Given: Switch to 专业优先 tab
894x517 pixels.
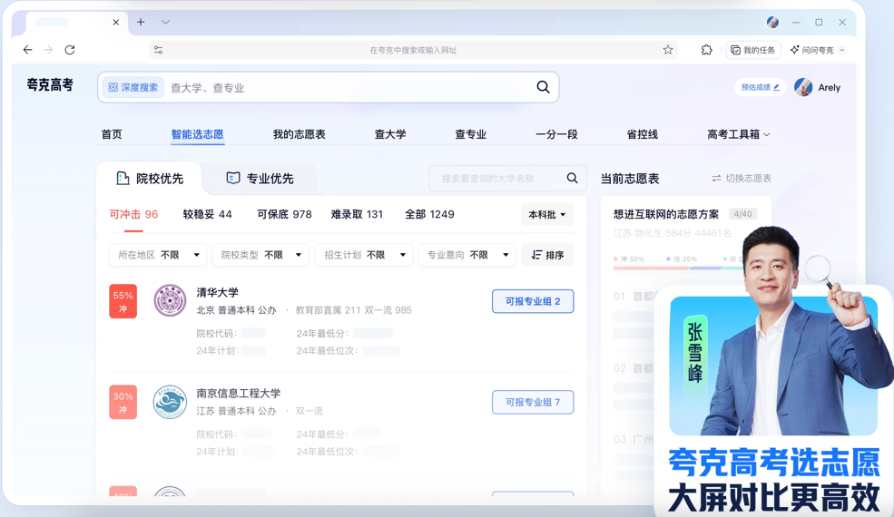Looking at the screenshot, I should click(x=260, y=179).
